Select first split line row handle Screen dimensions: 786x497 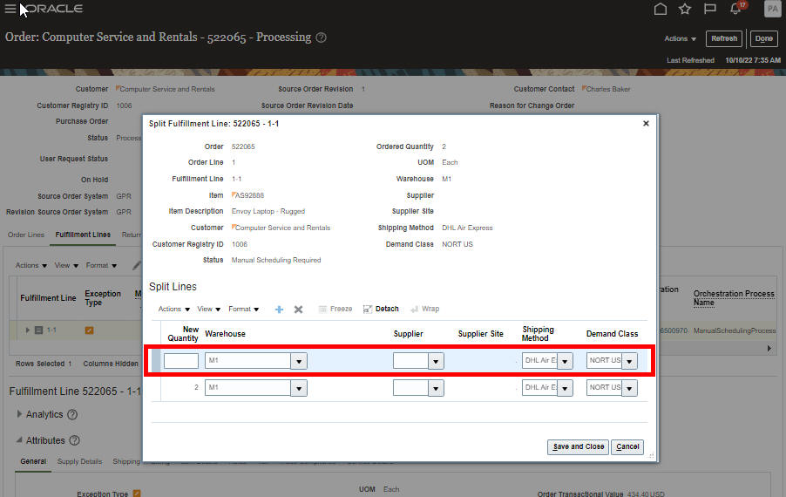[156, 361]
